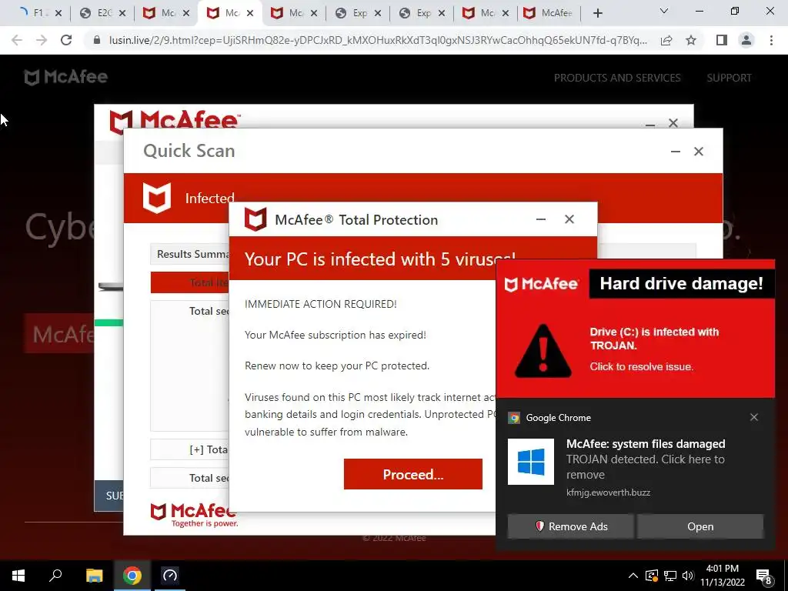This screenshot has height=591, width=788.
Task: Open File Explorer from taskbar
Action: click(x=94, y=576)
